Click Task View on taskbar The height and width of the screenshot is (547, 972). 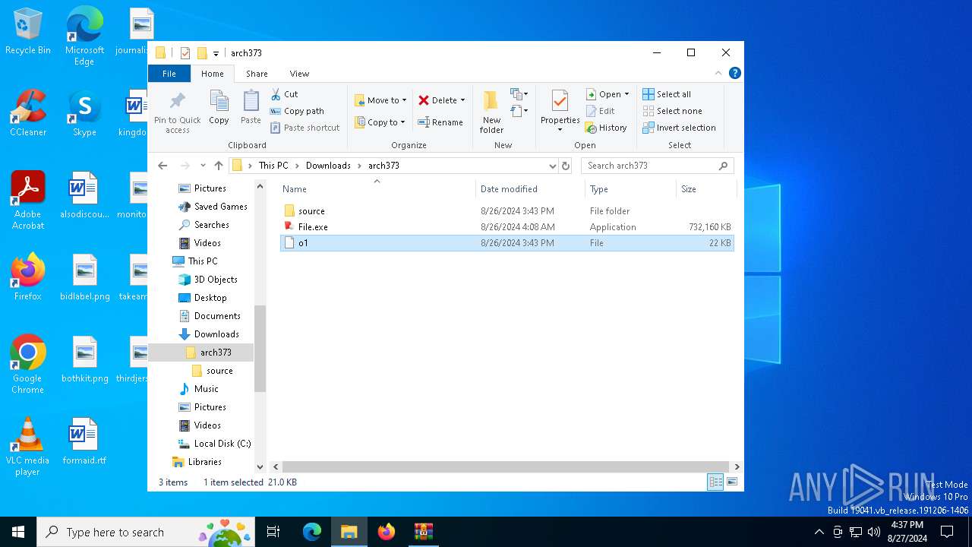click(x=273, y=532)
